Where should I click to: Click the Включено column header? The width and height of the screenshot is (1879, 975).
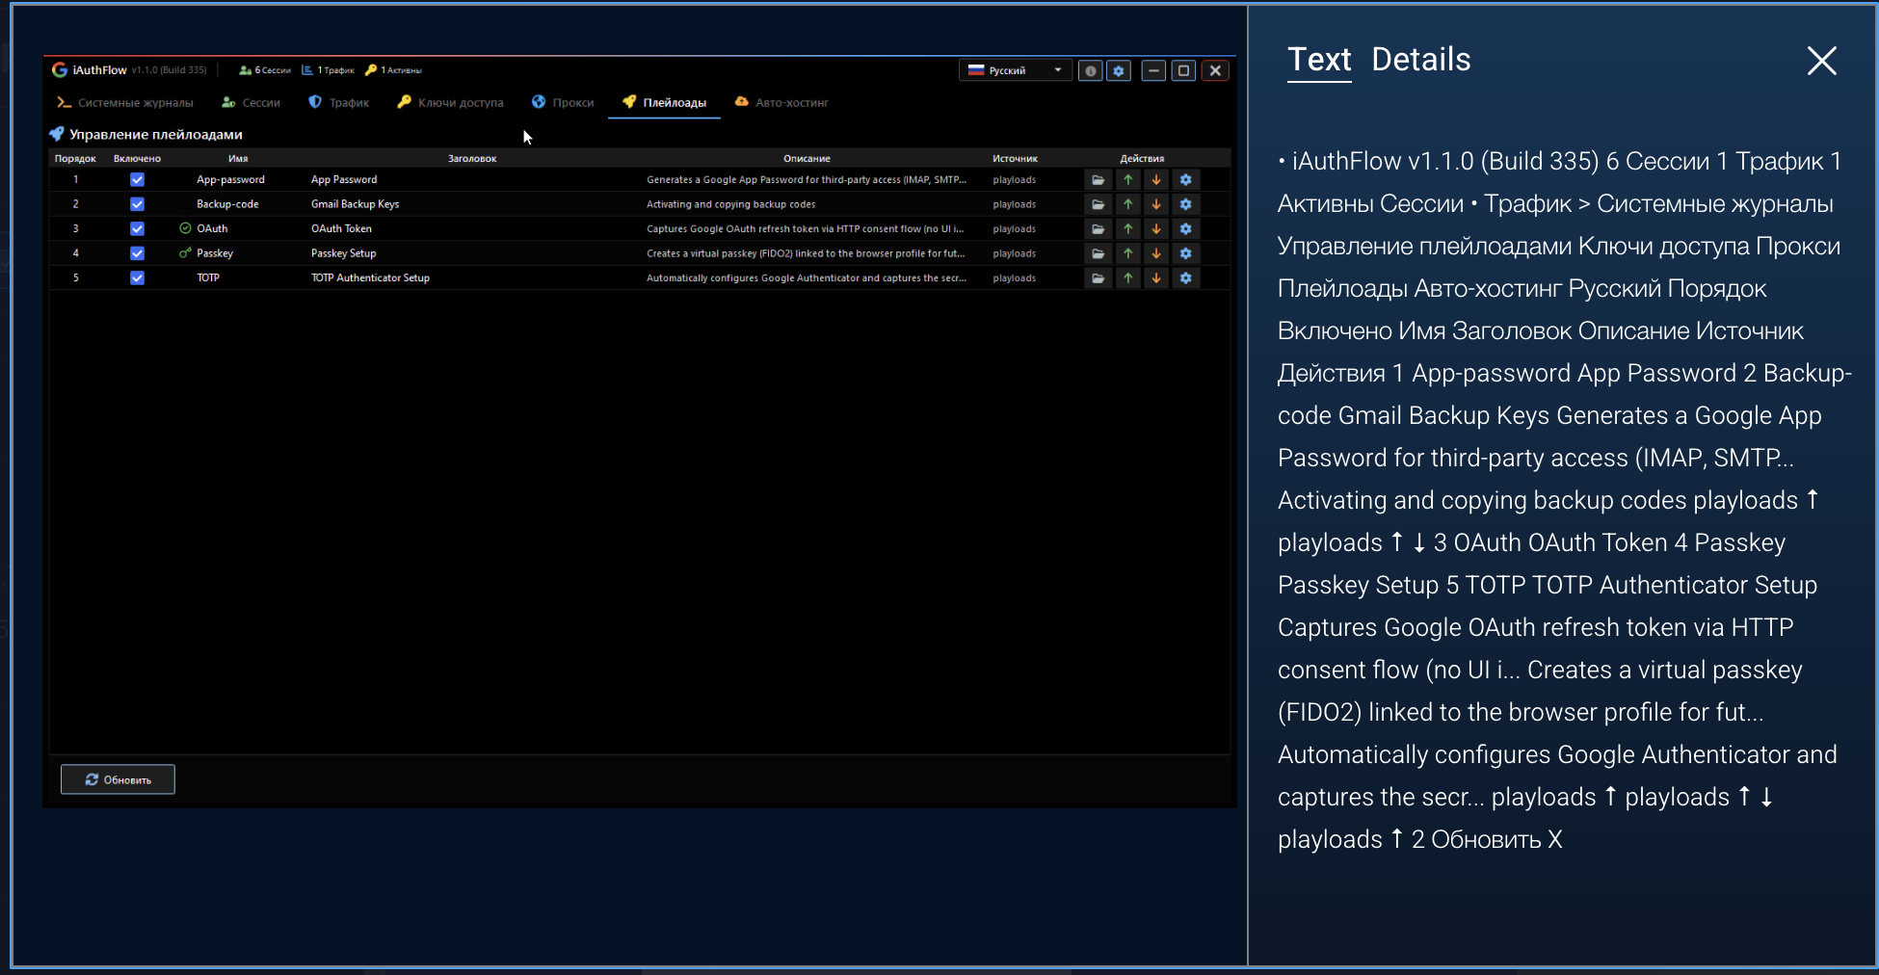click(x=137, y=159)
